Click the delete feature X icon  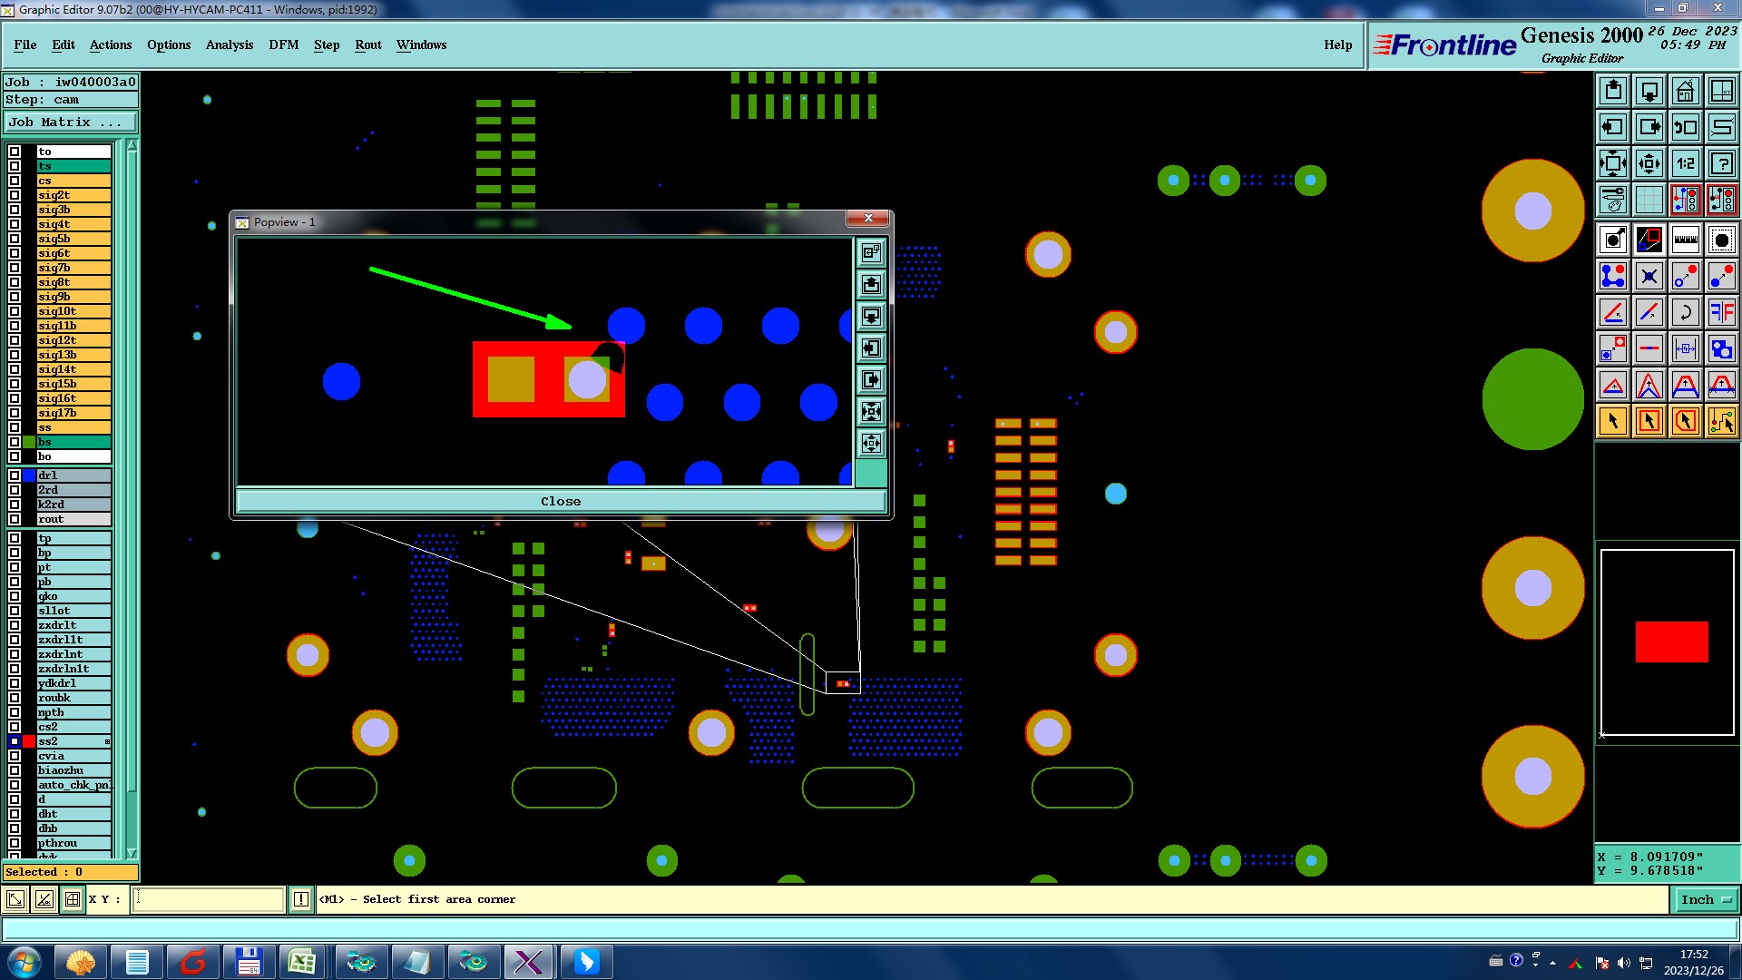pos(1649,276)
